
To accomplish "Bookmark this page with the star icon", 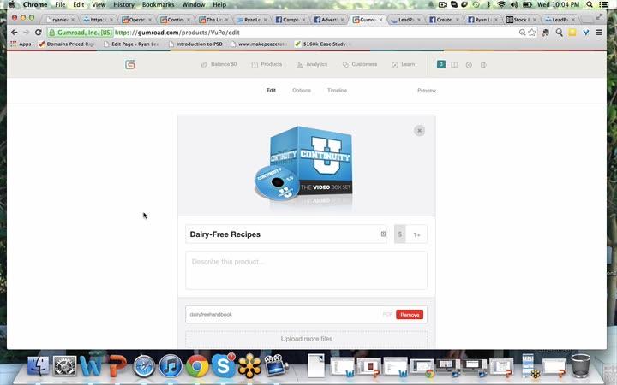I will (x=532, y=33).
